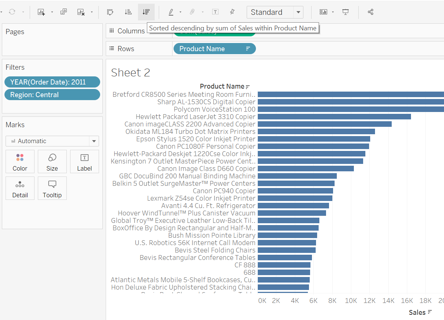Click the bar for Bush Mission Pointe Library
This screenshot has height=320, width=444.
[x=287, y=235]
